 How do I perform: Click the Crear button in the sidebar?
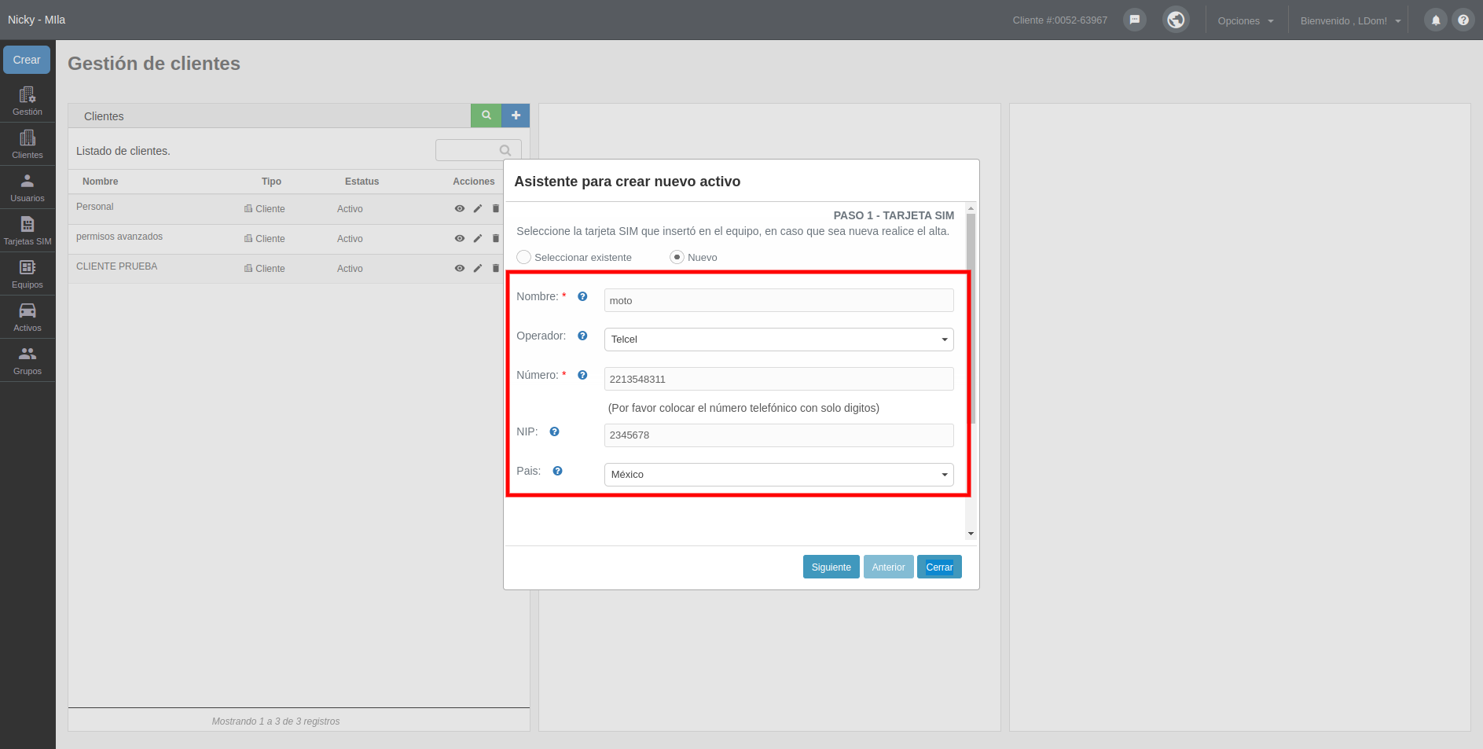pyautogui.click(x=27, y=60)
